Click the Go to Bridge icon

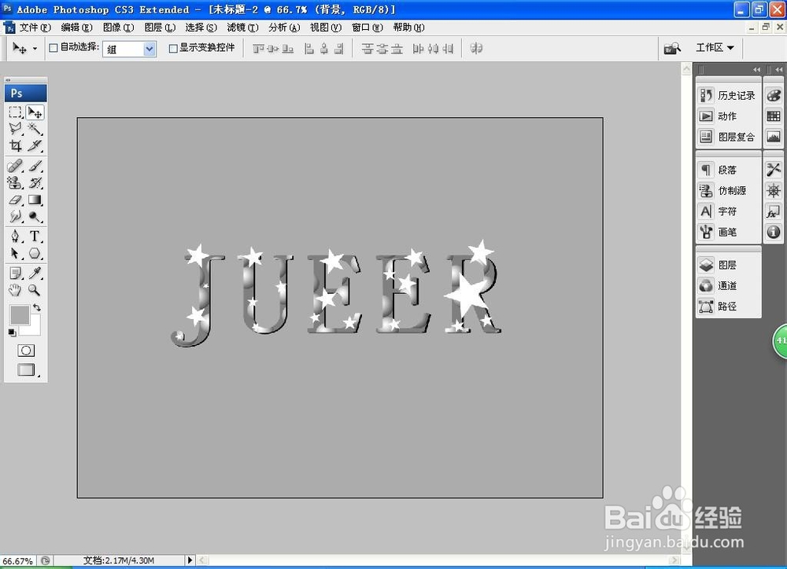(x=672, y=48)
